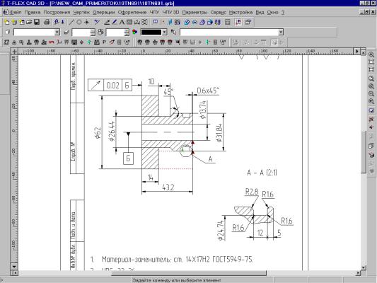Click Zoom to fit page icon
This screenshot has width=377, height=283.
[371, 62]
